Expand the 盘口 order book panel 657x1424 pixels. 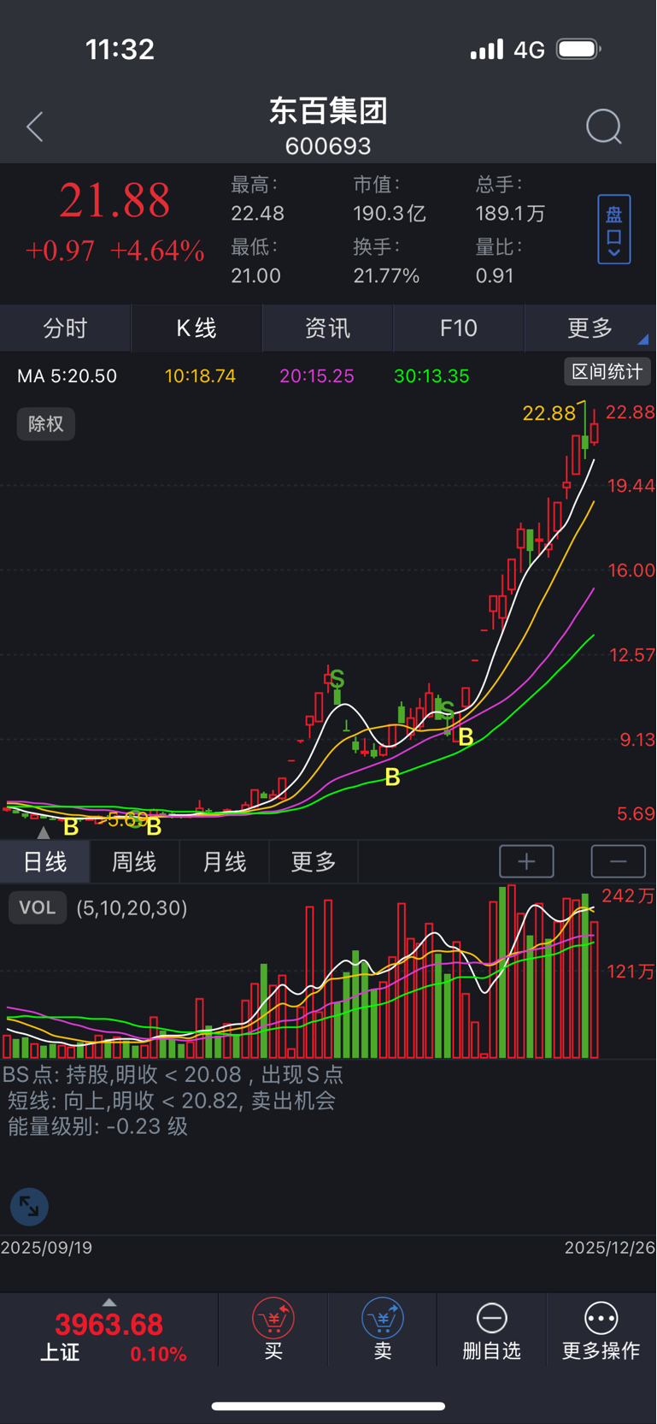tap(613, 229)
